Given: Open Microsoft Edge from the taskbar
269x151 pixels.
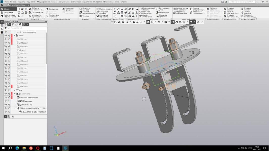Looking at the screenshot, I should 17,148.
